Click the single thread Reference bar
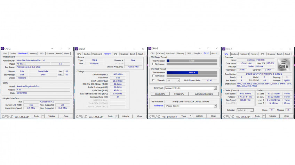Screen dimensions: 295x165 point(192,64)
